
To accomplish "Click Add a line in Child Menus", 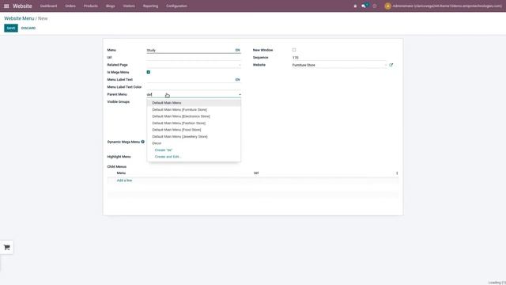I will coord(124,180).
